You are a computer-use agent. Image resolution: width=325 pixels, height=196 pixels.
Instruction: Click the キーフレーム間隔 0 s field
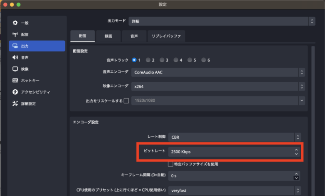pos(230,176)
